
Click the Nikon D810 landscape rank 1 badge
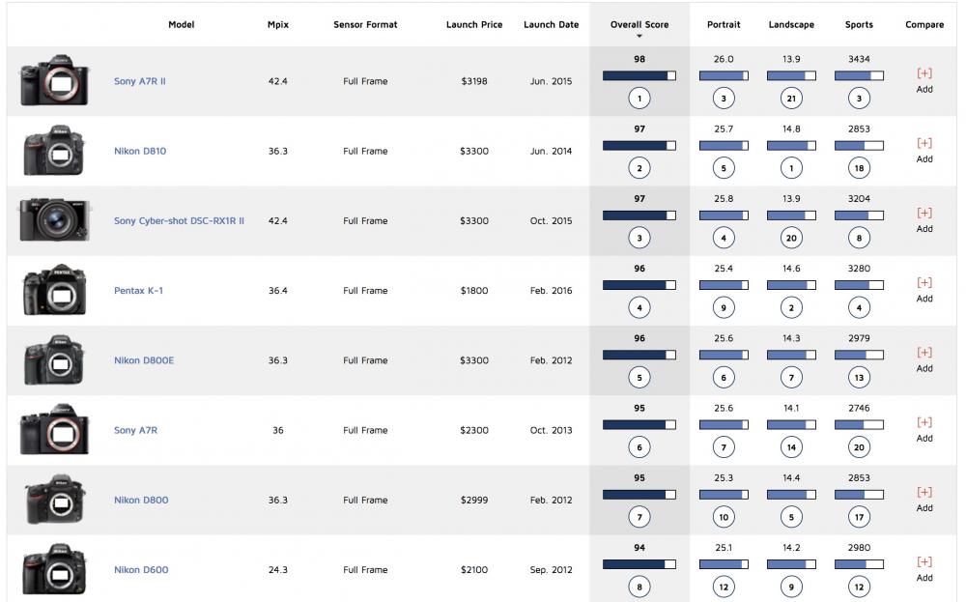point(791,167)
